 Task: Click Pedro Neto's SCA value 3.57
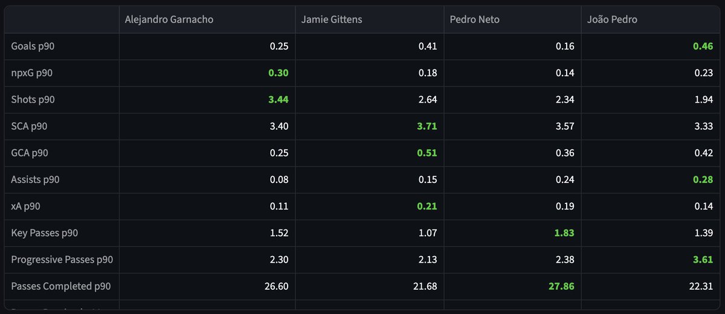pyautogui.click(x=564, y=126)
